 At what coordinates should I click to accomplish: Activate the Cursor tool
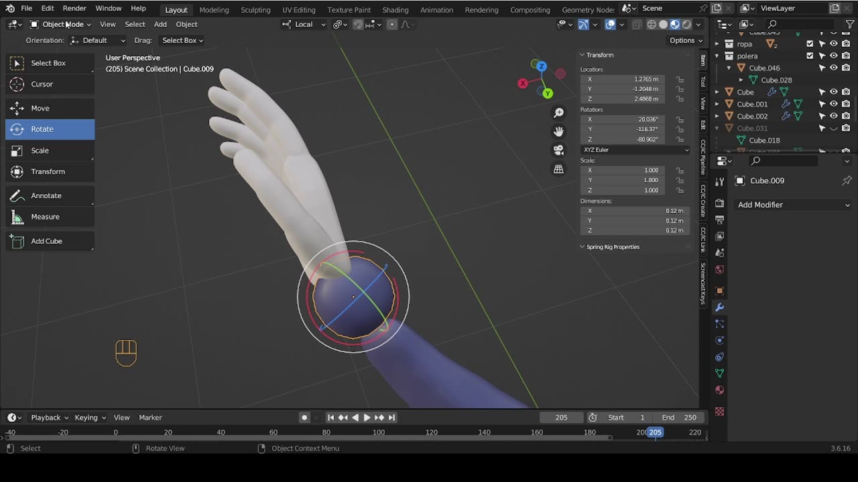pyautogui.click(x=50, y=84)
